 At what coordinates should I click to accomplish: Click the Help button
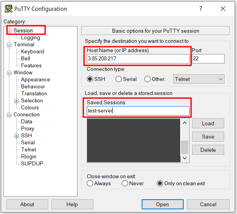tap(72, 204)
